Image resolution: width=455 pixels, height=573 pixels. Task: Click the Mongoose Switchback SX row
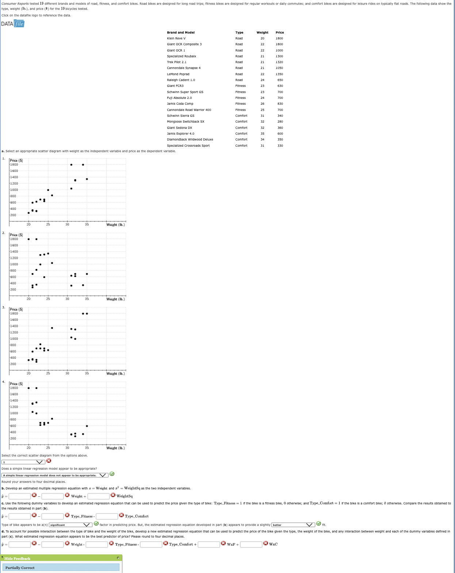point(225,122)
